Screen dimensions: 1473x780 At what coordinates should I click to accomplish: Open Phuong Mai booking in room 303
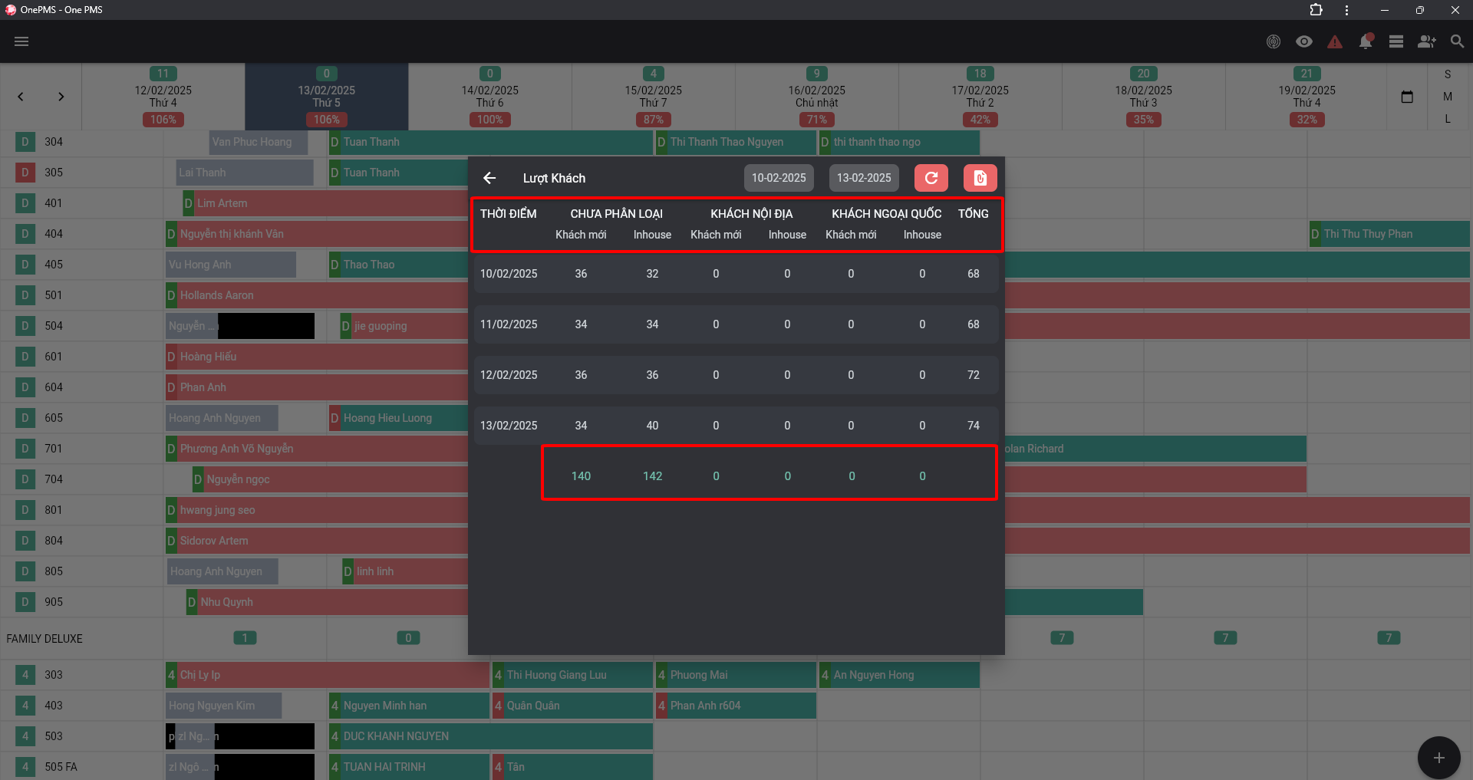(736, 675)
